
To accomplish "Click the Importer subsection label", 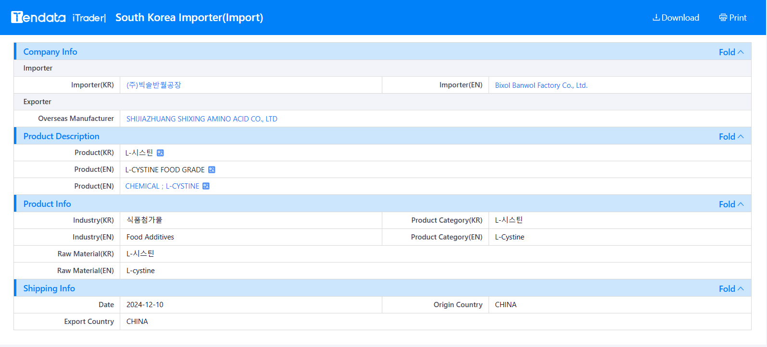I will pyautogui.click(x=38, y=68).
